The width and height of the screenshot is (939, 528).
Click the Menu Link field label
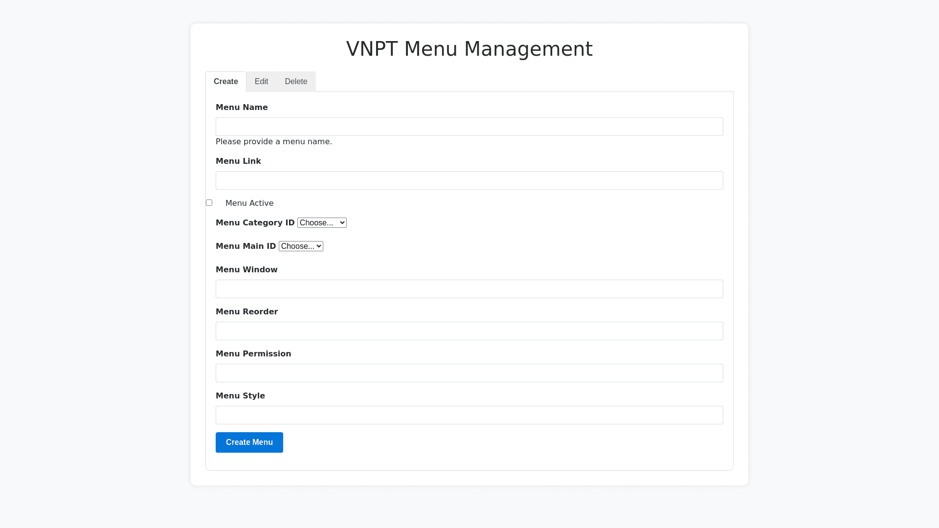pos(238,161)
